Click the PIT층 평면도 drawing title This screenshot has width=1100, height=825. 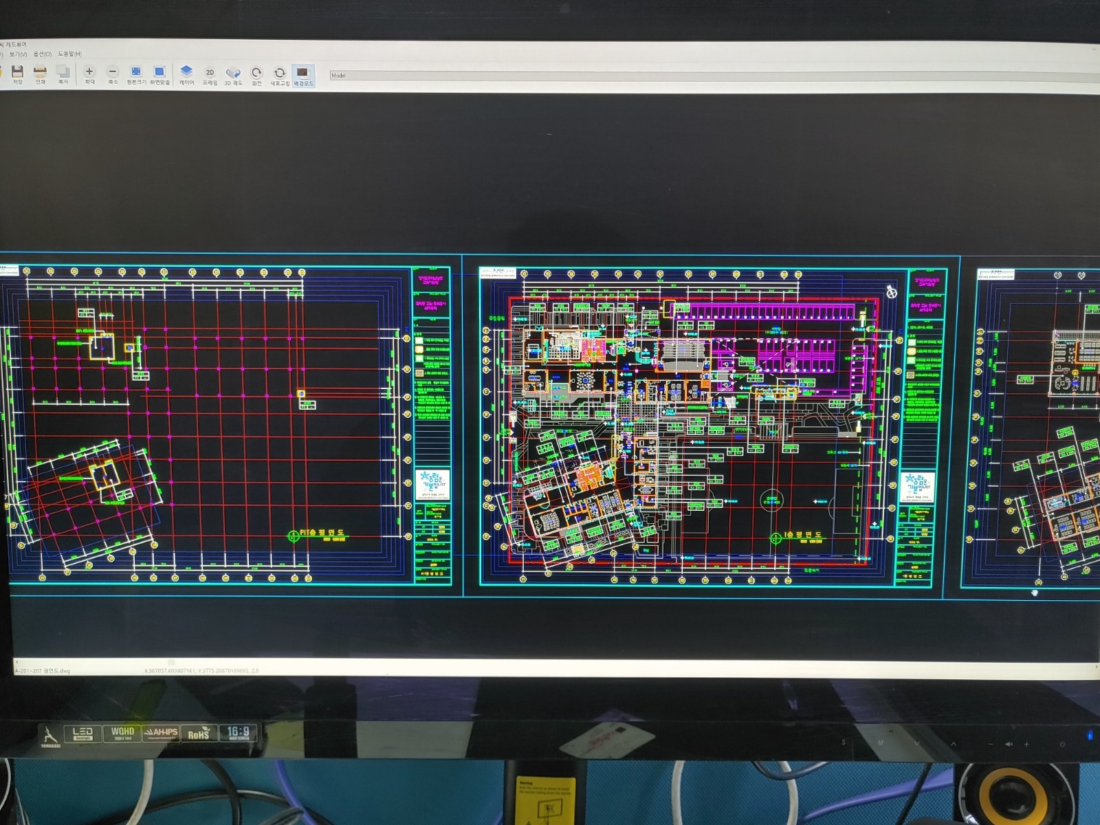322,533
